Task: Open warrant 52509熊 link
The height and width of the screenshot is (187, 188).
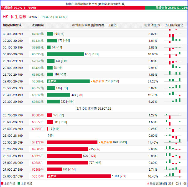Action: point(38,81)
